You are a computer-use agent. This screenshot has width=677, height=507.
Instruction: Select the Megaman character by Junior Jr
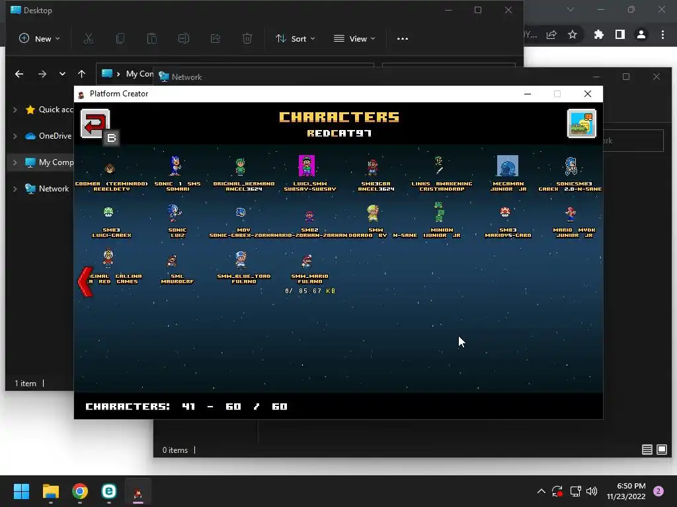pos(507,166)
